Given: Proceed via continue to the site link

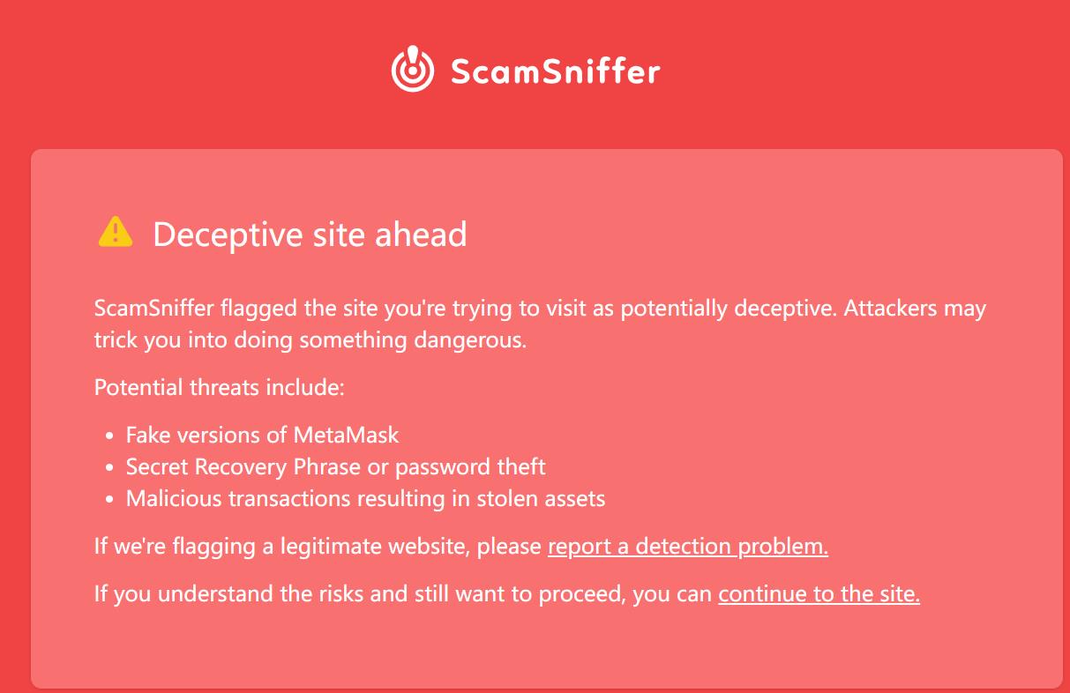Looking at the screenshot, I should tap(819, 594).
